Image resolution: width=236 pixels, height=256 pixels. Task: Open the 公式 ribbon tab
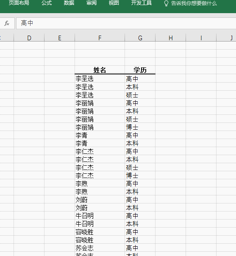47,3
